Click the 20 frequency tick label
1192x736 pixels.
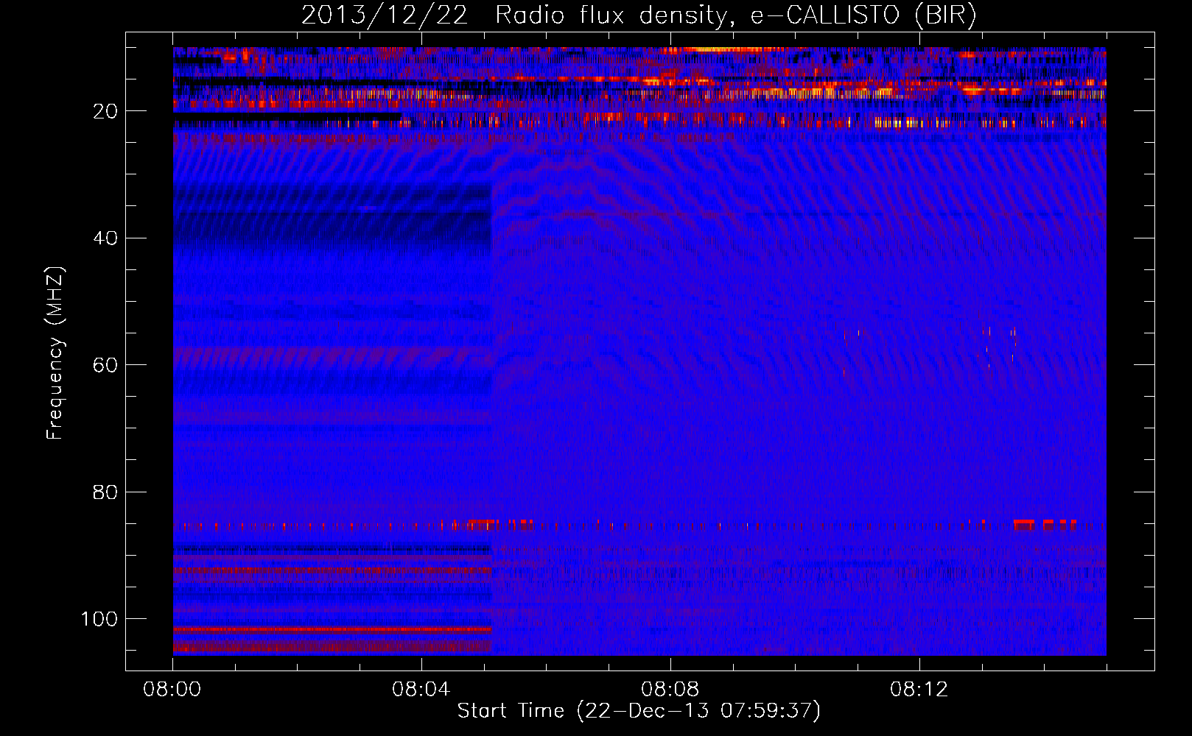106,111
